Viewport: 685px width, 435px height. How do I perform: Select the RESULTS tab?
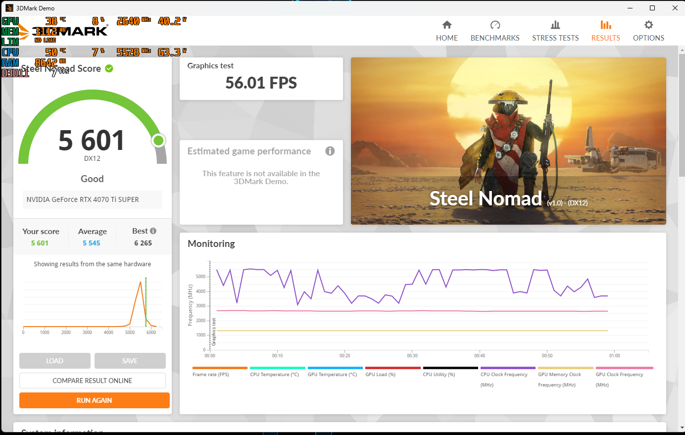coord(605,31)
